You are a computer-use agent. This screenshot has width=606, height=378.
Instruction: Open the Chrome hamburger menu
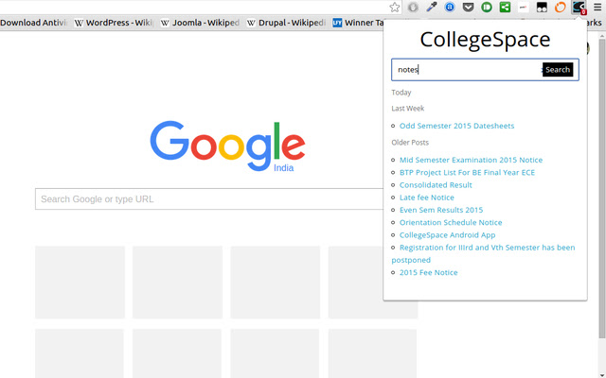point(597,7)
